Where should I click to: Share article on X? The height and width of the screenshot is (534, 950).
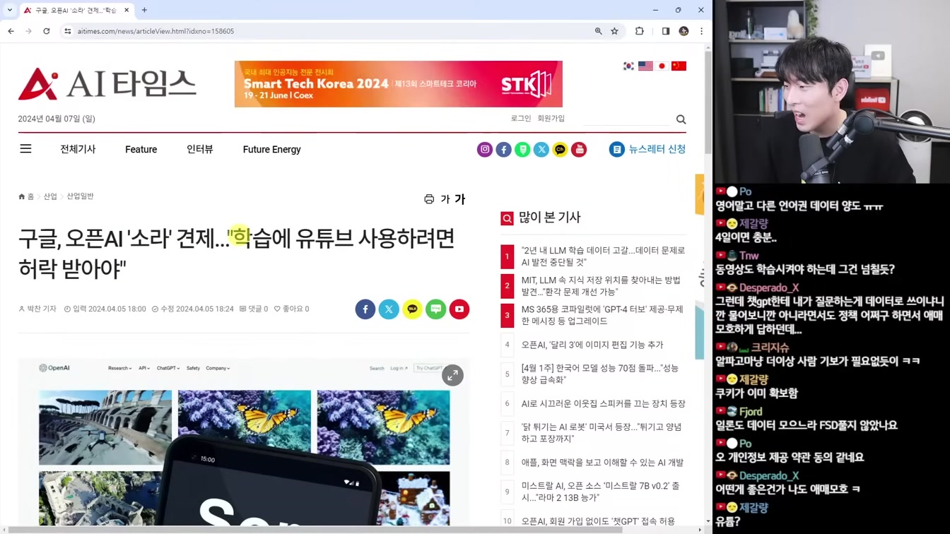389,309
